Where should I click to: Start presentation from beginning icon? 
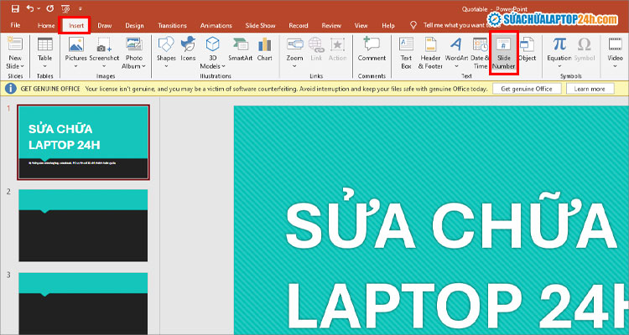coord(65,8)
